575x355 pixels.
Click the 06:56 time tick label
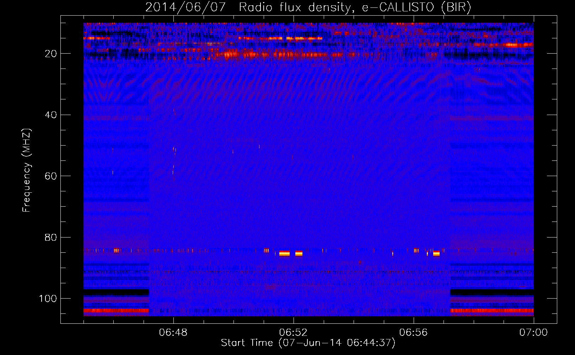click(x=414, y=333)
